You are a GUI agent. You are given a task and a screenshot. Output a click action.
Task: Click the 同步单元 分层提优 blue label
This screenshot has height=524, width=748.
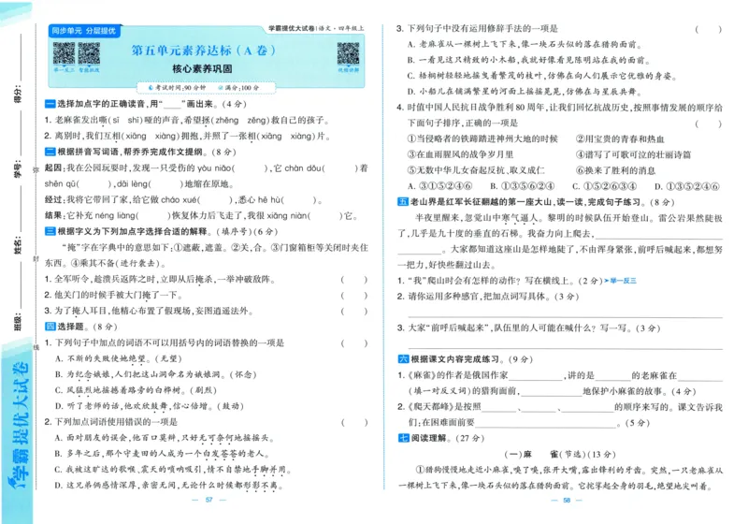84,31
